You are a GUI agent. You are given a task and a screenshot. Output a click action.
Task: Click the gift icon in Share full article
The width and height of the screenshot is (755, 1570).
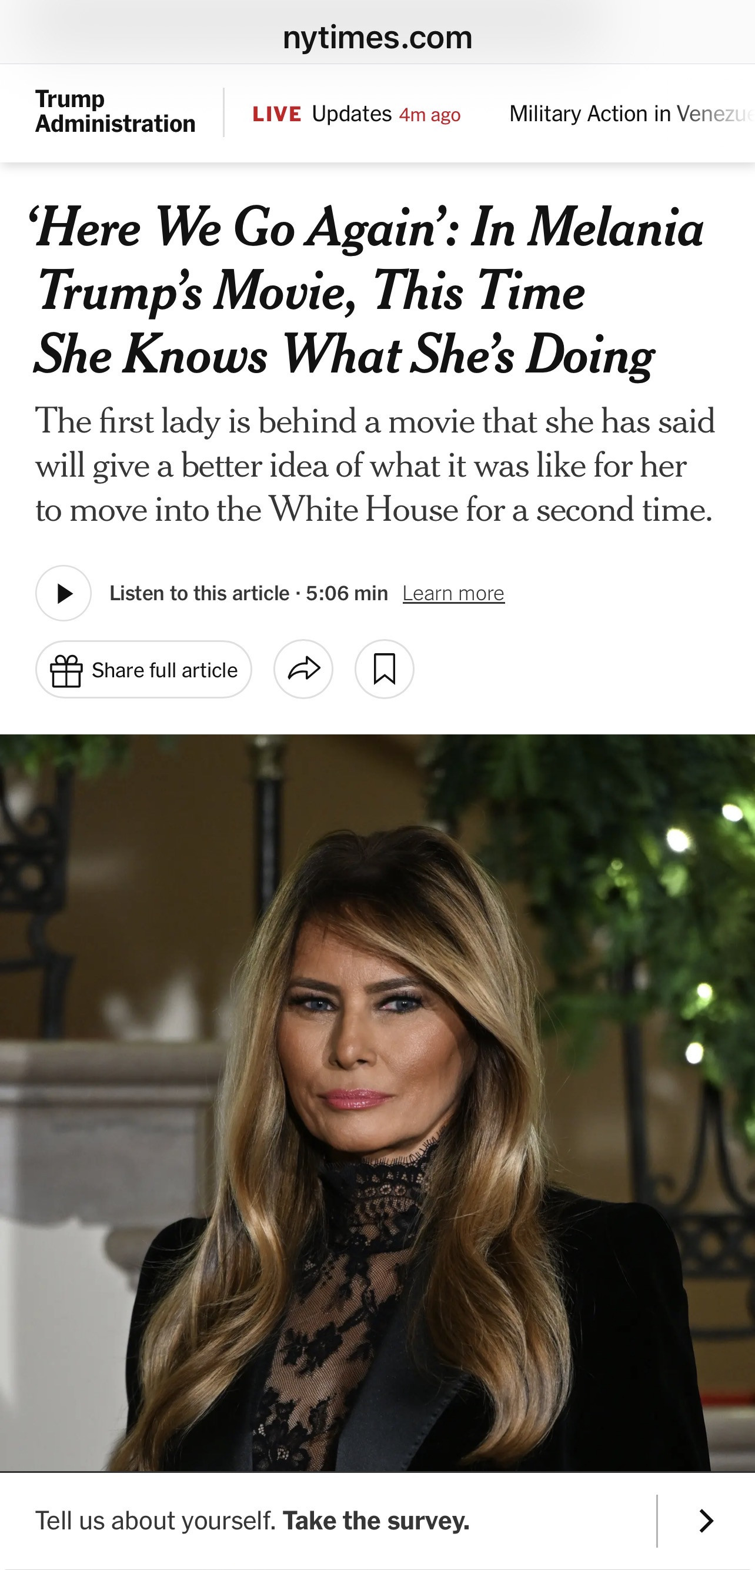pyautogui.click(x=66, y=670)
